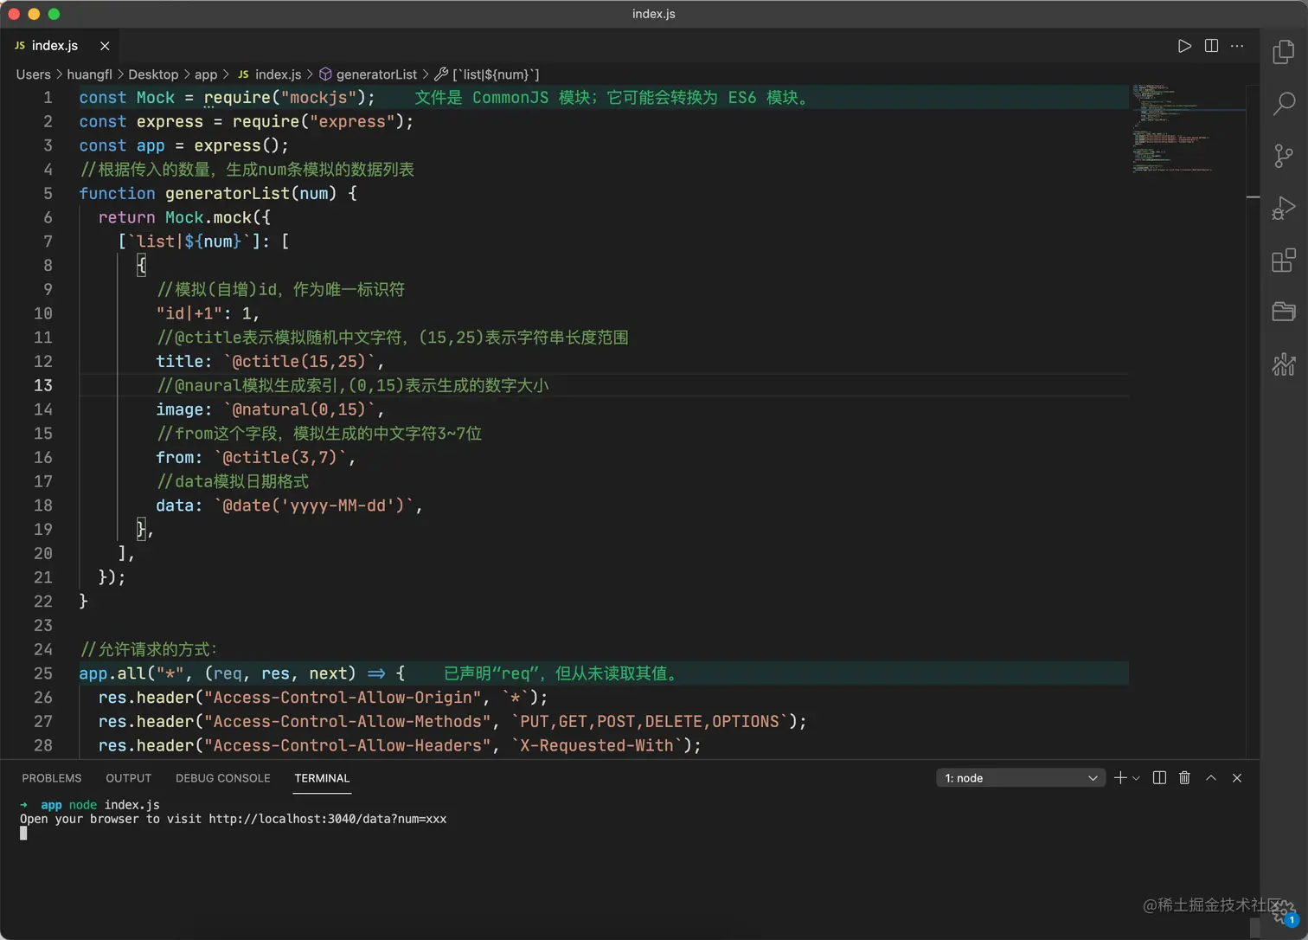Click the Desktop breadcrumb segment
The image size is (1308, 940).
click(x=153, y=74)
